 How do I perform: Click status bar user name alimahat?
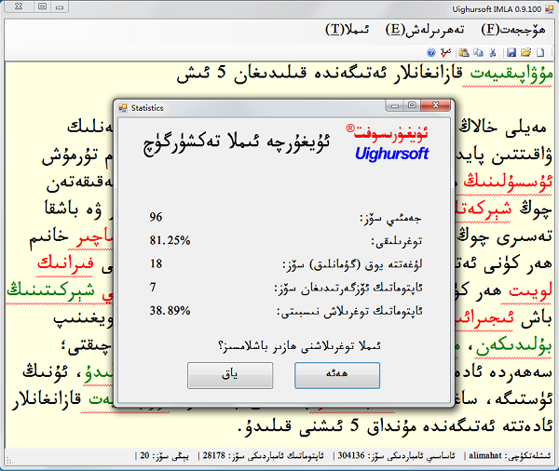pos(485,456)
